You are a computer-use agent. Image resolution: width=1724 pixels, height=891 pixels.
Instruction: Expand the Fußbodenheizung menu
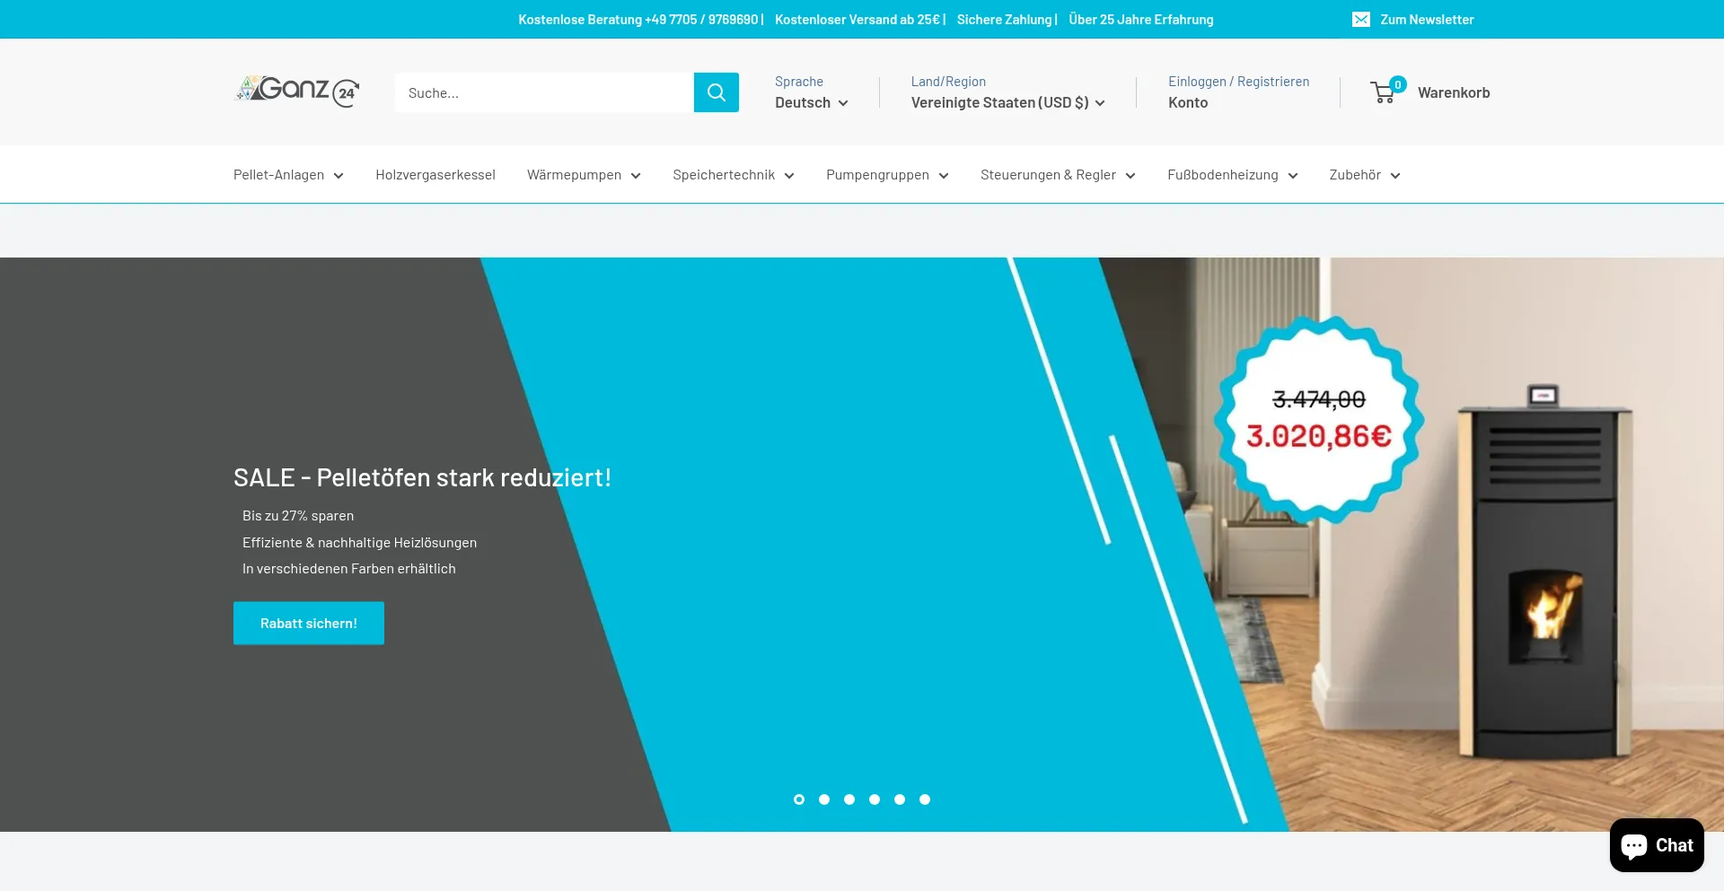[1232, 175]
